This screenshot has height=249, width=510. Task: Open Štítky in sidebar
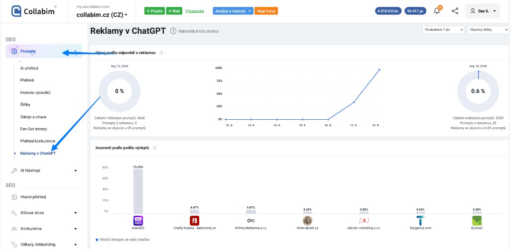[25, 104]
